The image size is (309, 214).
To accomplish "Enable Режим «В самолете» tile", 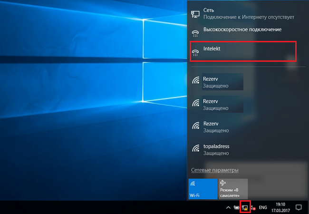I will click(233, 189).
